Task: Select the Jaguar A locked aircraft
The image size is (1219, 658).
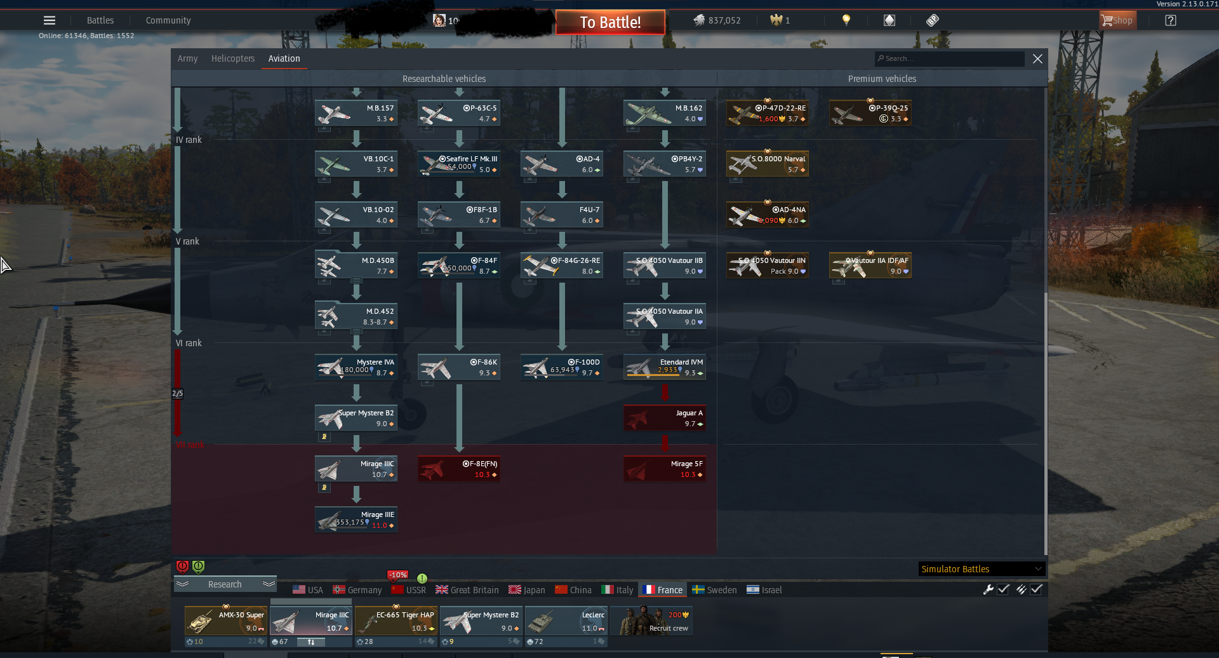Action: (665, 419)
